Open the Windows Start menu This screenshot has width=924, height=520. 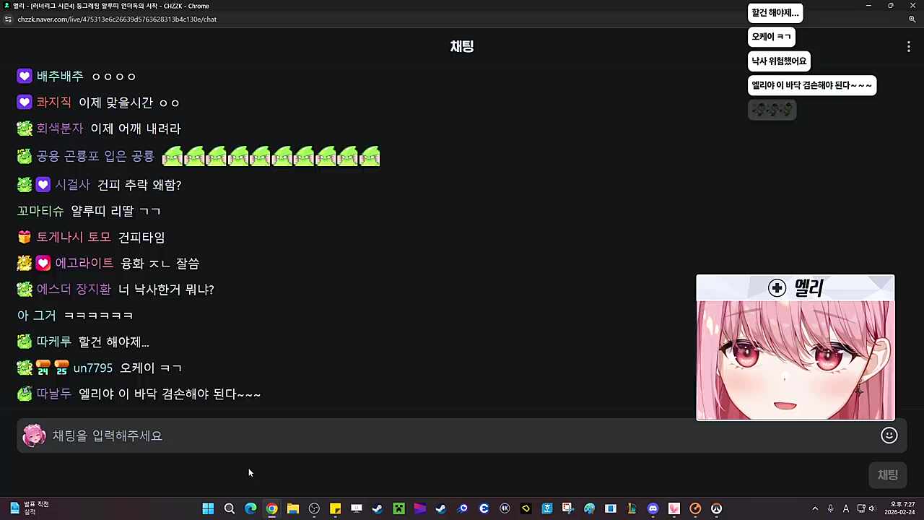pos(208,508)
